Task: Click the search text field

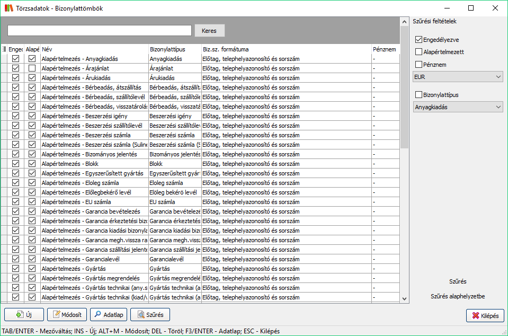Action: coord(99,31)
